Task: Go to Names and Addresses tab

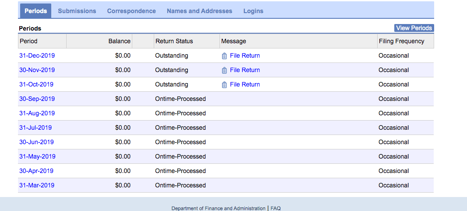Action: [x=199, y=11]
